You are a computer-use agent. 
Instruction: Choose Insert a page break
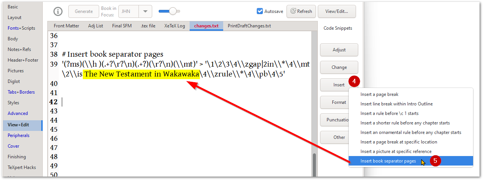point(411,94)
